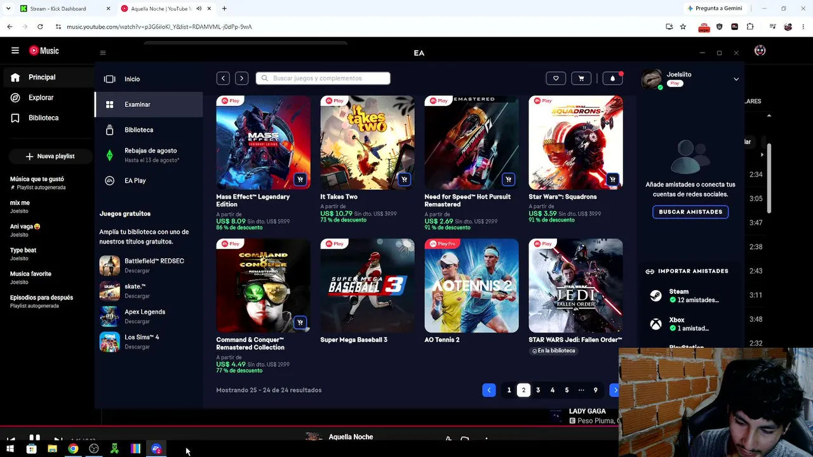Go back with EA app back arrow
Image resolution: width=813 pixels, height=457 pixels.
[x=223, y=78]
